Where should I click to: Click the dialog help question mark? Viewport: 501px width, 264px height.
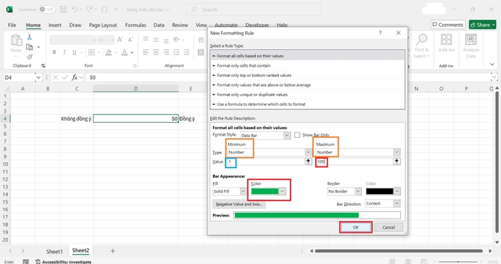point(380,33)
